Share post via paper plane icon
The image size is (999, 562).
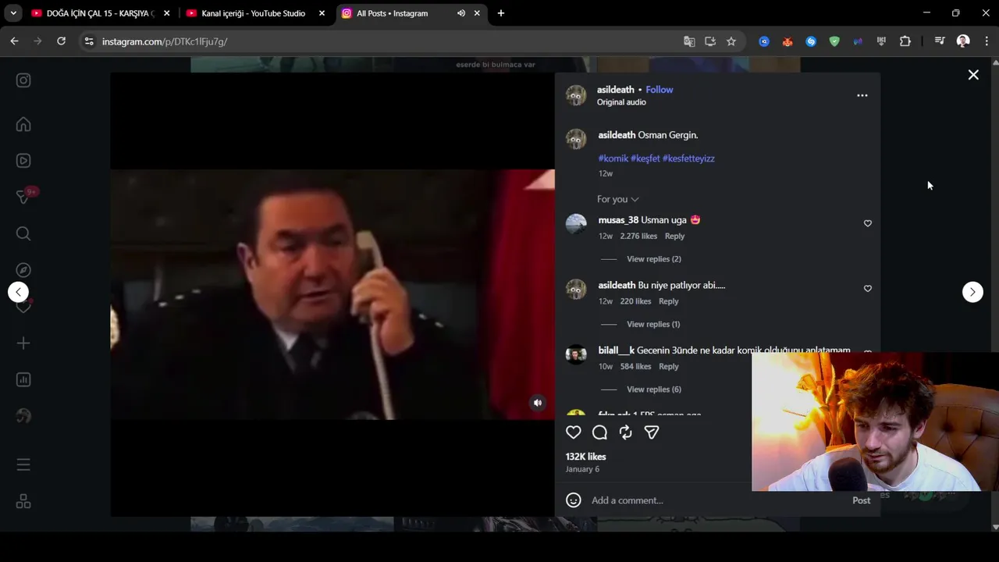(652, 432)
